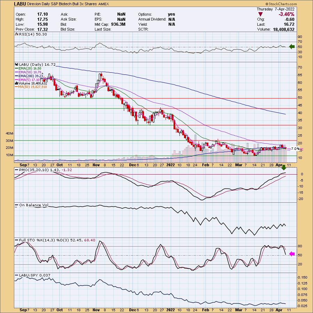Select the EPS NaN value
This screenshot has height=313, width=313.
121,19
